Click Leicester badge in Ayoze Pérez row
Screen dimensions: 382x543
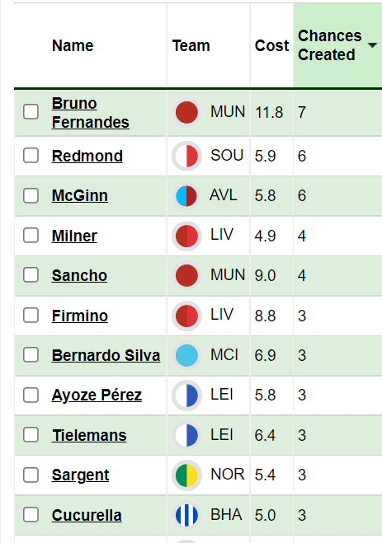pos(186,396)
